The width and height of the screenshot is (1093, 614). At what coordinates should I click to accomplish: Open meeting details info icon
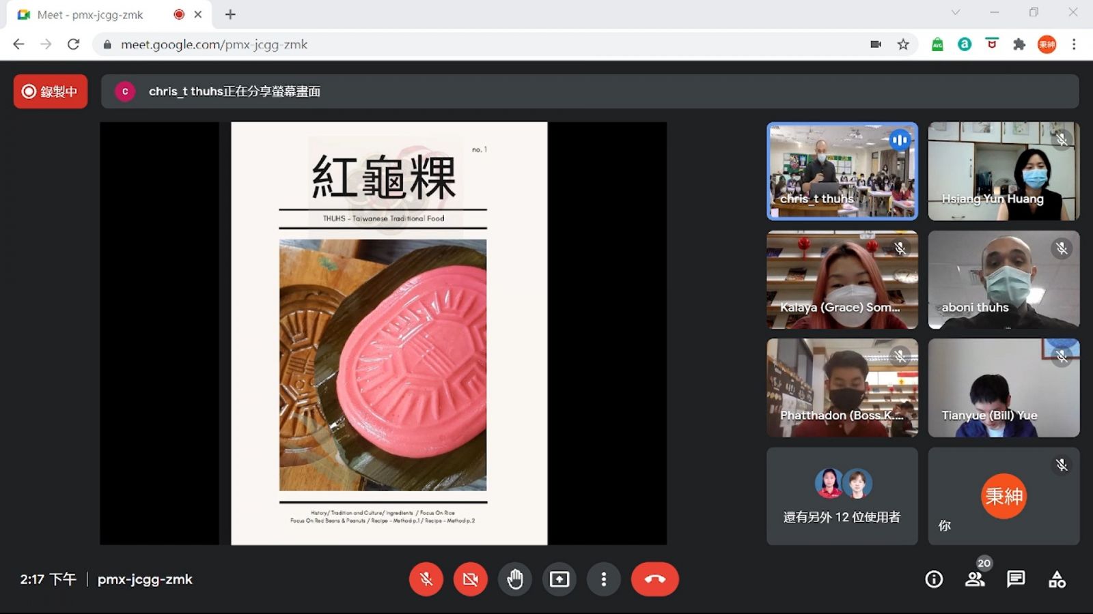(x=934, y=579)
